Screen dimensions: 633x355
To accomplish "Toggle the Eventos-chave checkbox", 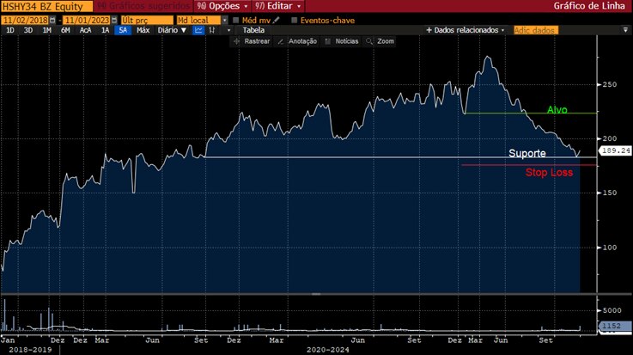I will [x=295, y=19].
